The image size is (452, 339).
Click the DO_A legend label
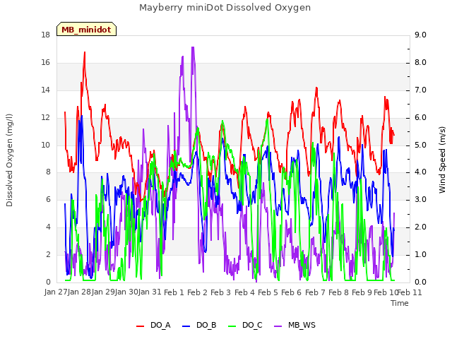pos(160,325)
